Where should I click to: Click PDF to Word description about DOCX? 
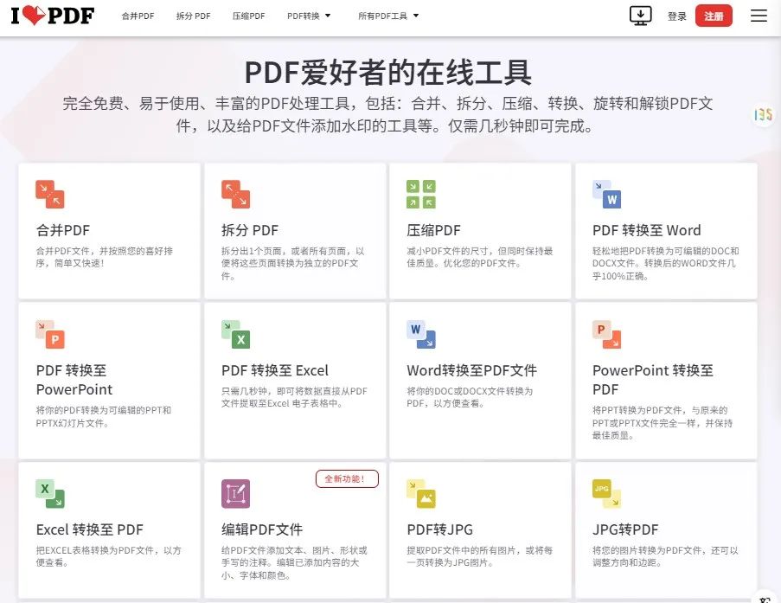tap(665, 264)
